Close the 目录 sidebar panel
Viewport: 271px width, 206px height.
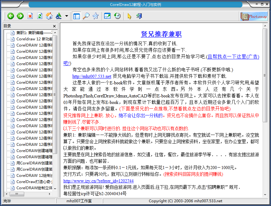(54, 26)
